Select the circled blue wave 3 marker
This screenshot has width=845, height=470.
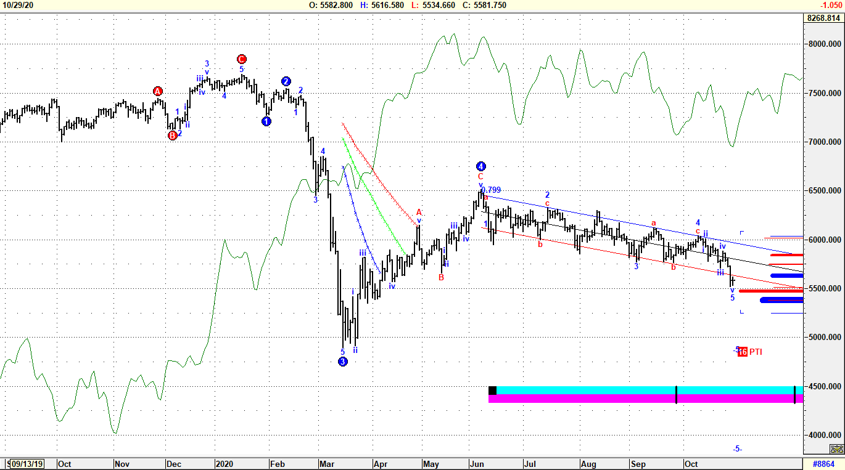point(343,362)
